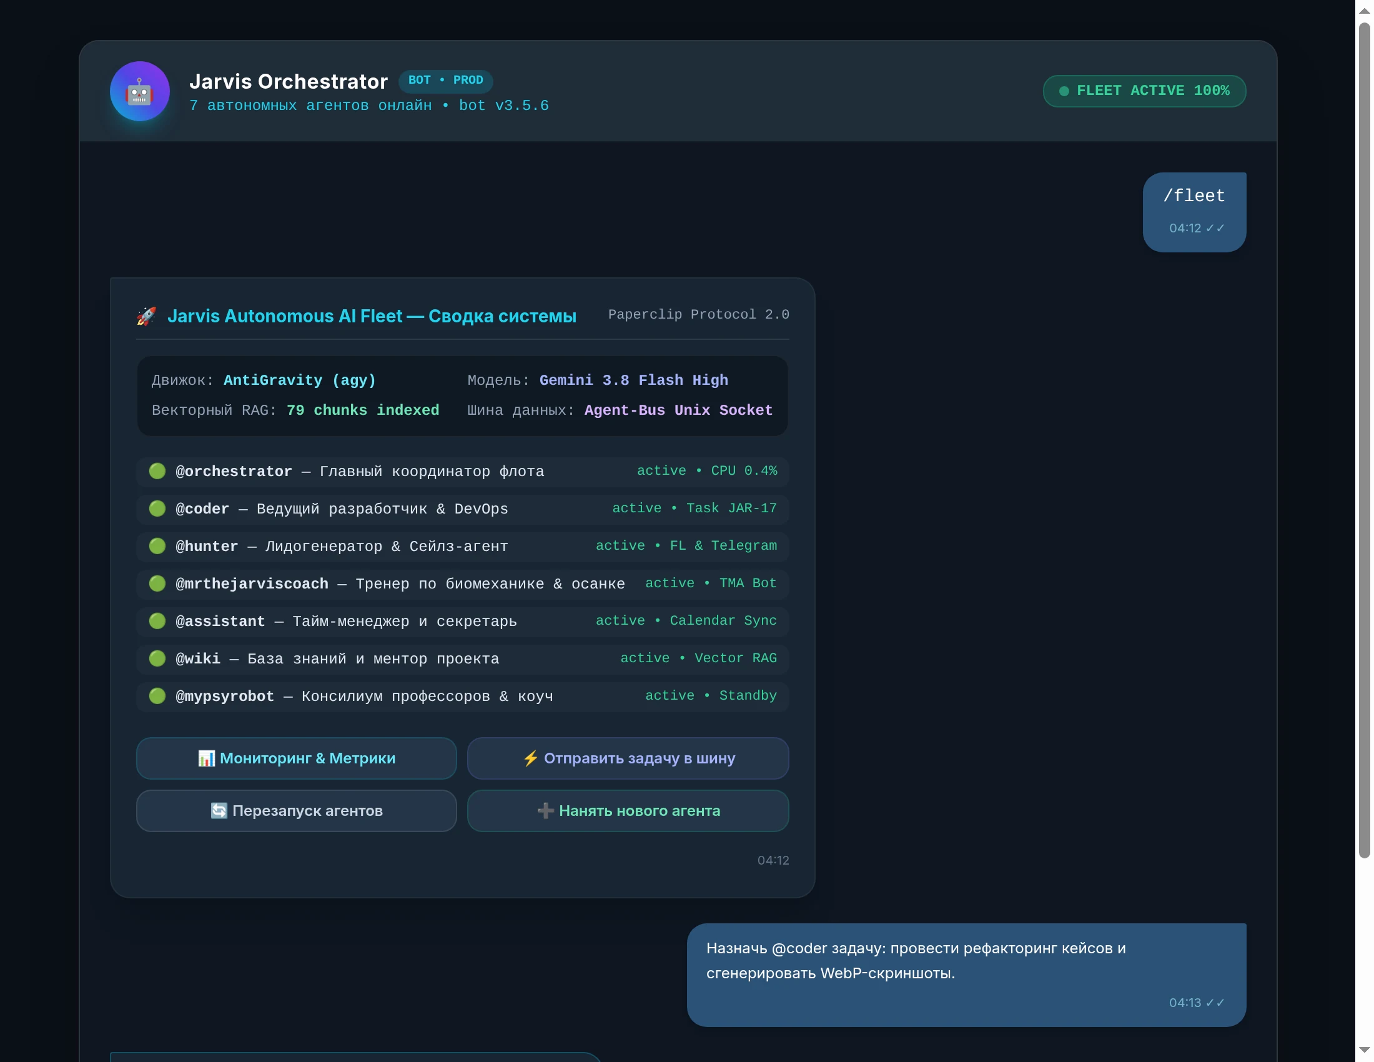Click the page vertical scrollbar thumb
This screenshot has width=1374, height=1062.
point(1365,440)
